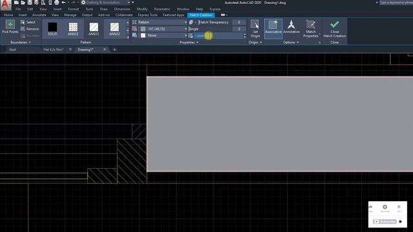Select the Hatch Creation ribbon tab
This screenshot has width=413, height=232.
(201, 15)
